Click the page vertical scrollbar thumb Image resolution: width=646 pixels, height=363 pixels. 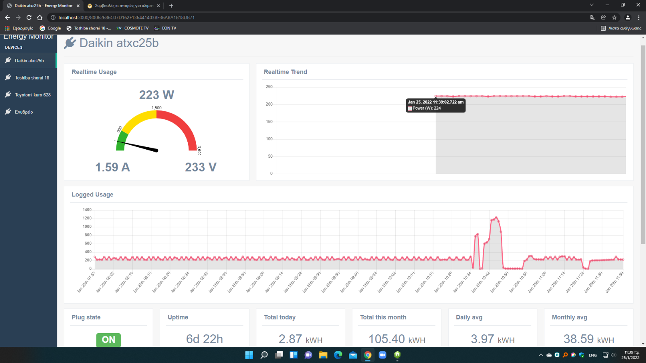pyautogui.click(x=643, y=144)
